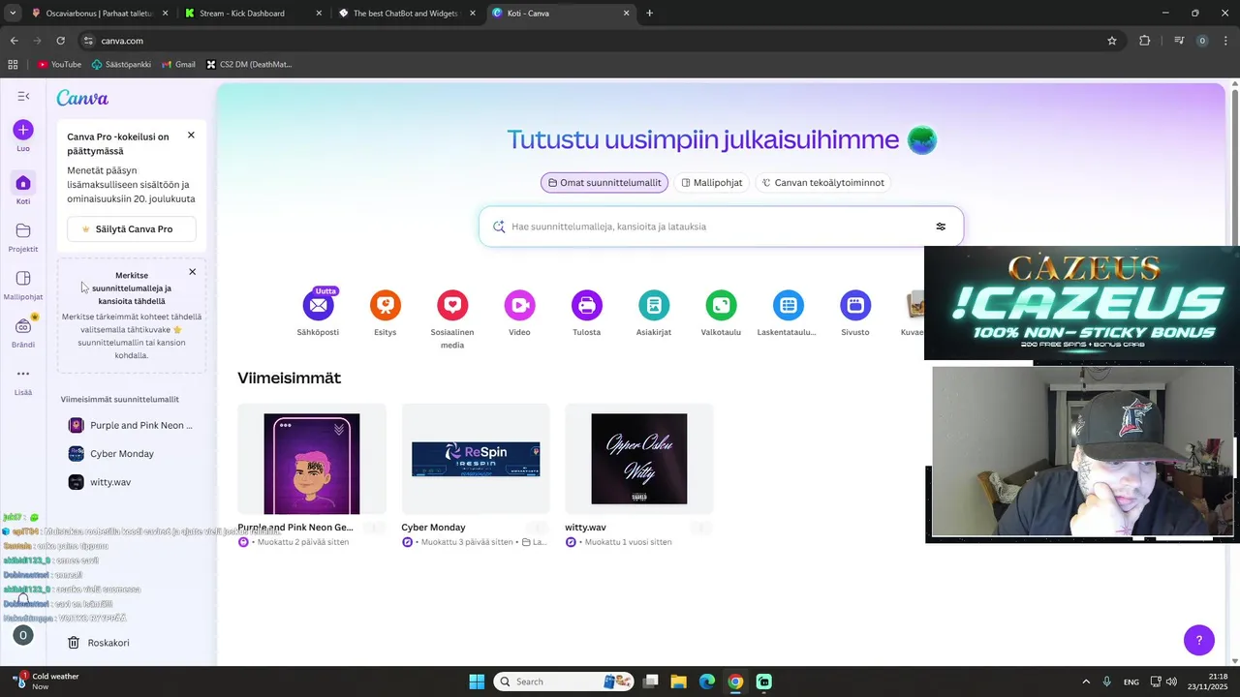Open witty.wav in recent sidebar list

131,482
